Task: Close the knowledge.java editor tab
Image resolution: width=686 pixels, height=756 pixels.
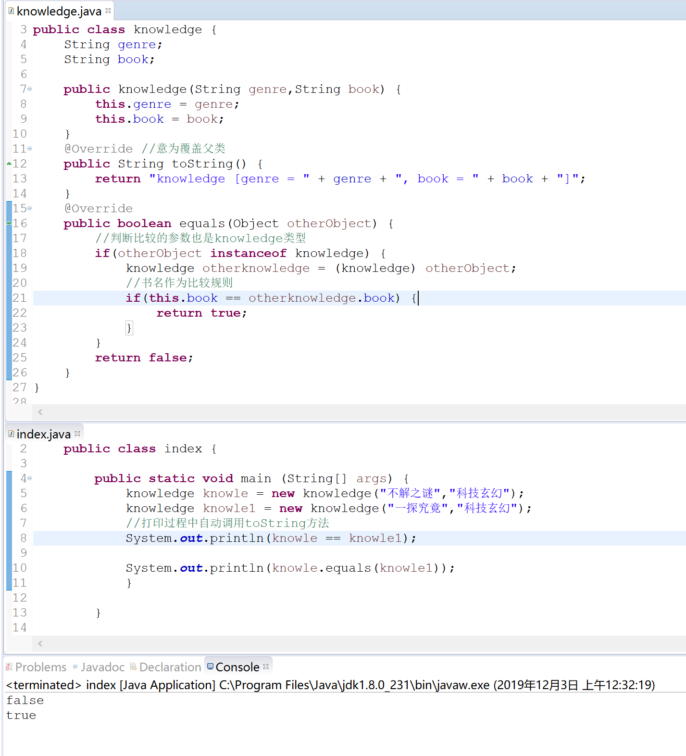Action: coord(108,11)
